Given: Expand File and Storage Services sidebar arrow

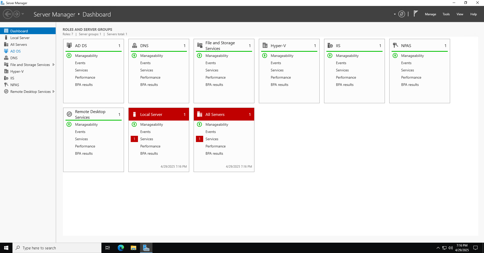Looking at the screenshot, I should (x=53, y=65).
